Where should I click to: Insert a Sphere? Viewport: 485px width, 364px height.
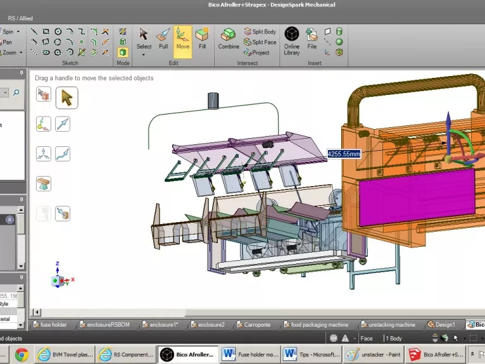click(x=339, y=42)
